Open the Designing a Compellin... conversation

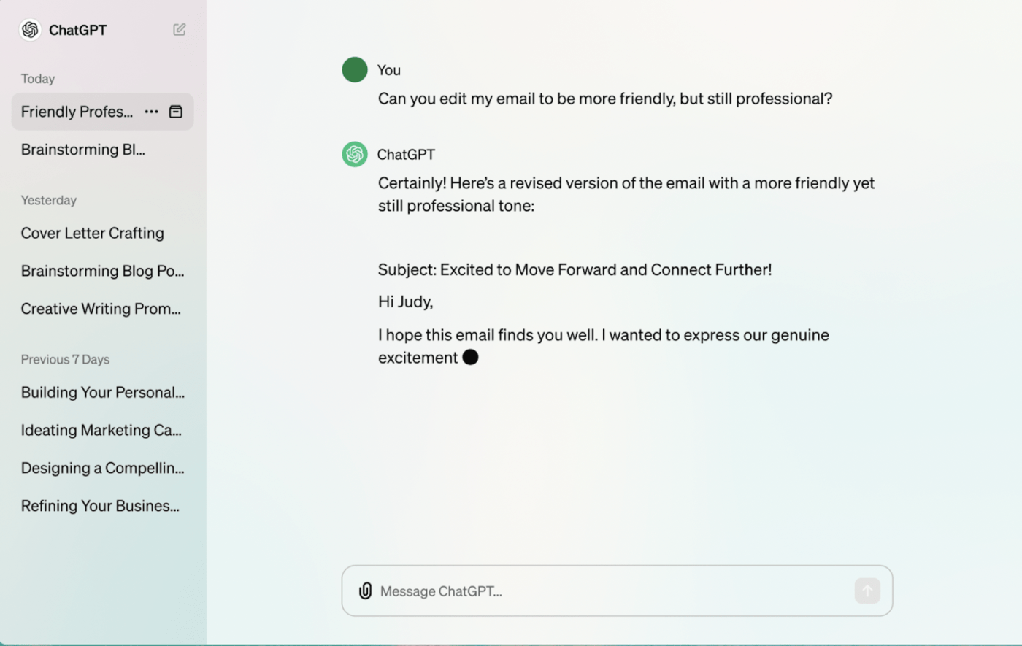[102, 468]
